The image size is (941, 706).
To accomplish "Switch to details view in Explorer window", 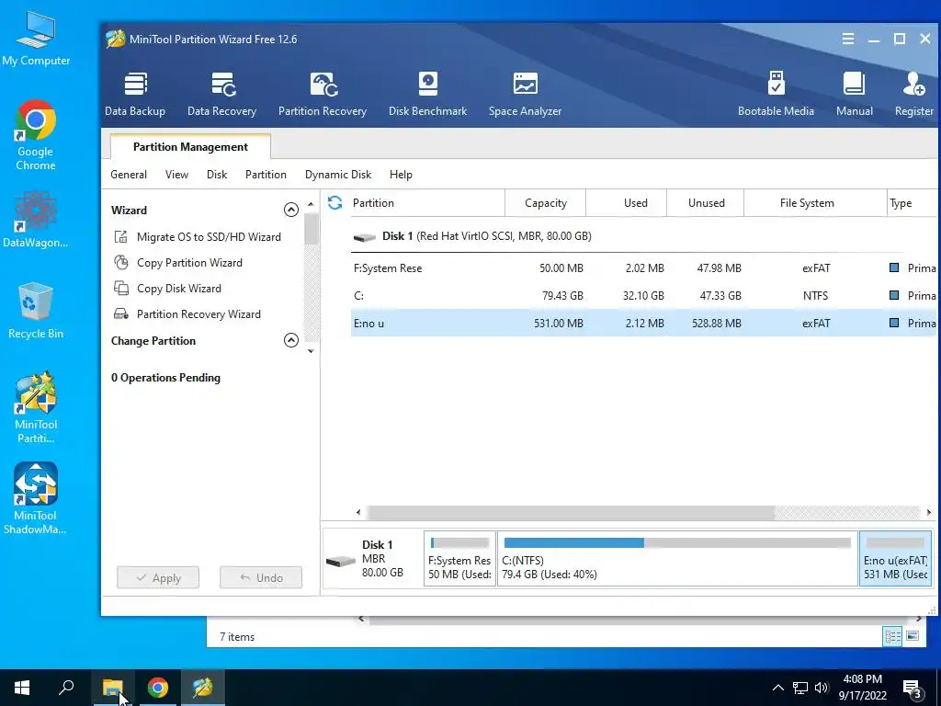I will [x=892, y=636].
